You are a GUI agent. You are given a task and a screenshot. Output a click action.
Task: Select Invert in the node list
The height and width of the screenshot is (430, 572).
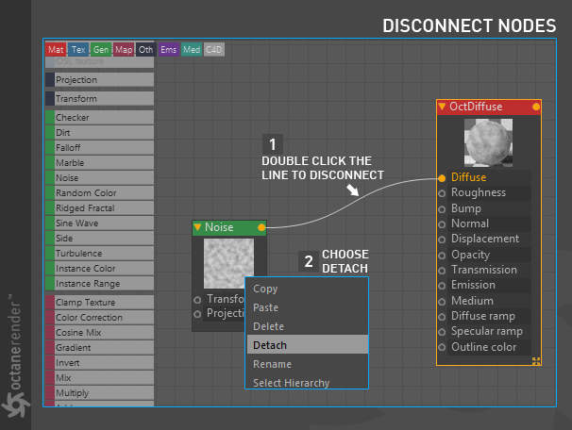[100, 363]
